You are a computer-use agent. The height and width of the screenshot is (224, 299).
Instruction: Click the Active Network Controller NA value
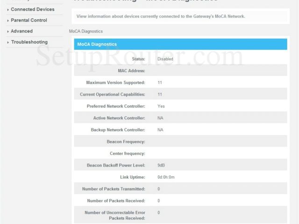tap(160, 118)
